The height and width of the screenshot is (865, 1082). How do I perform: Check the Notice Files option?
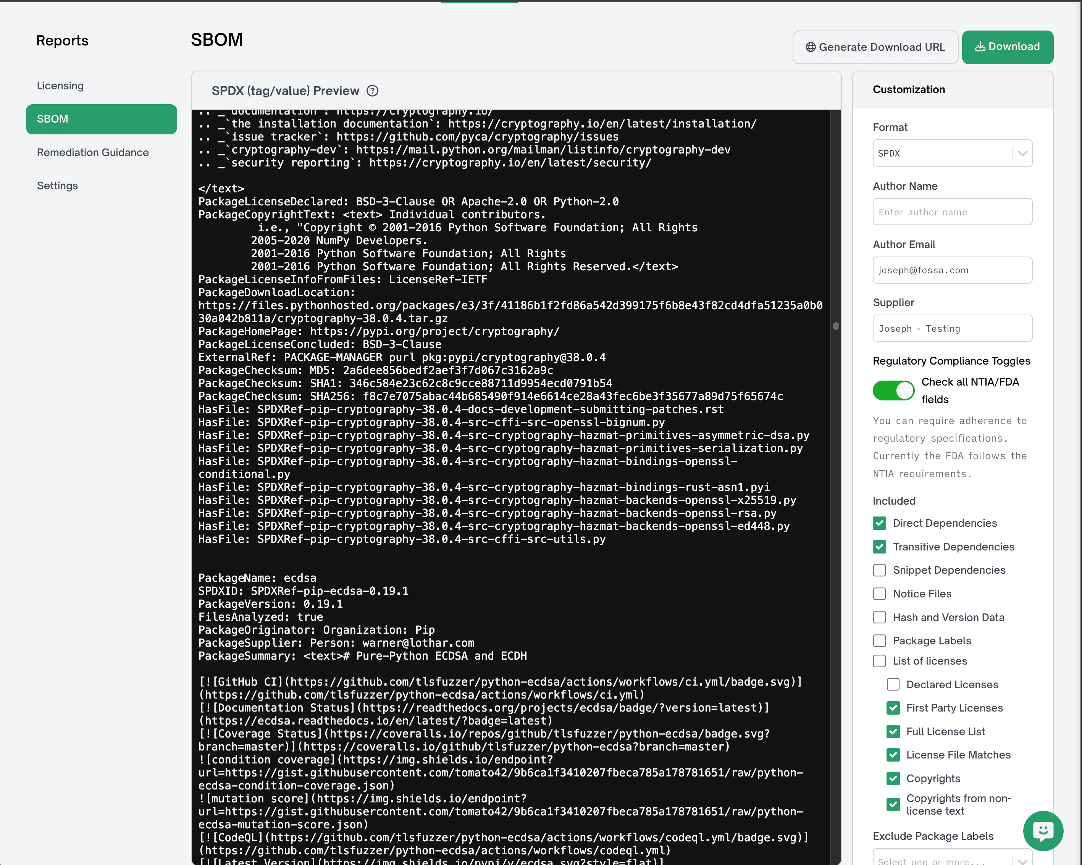point(879,594)
